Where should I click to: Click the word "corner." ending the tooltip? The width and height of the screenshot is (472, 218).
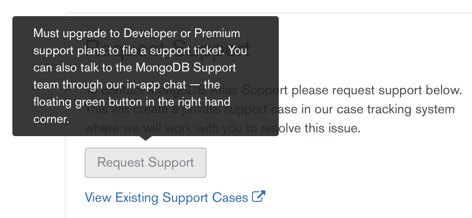(x=51, y=119)
